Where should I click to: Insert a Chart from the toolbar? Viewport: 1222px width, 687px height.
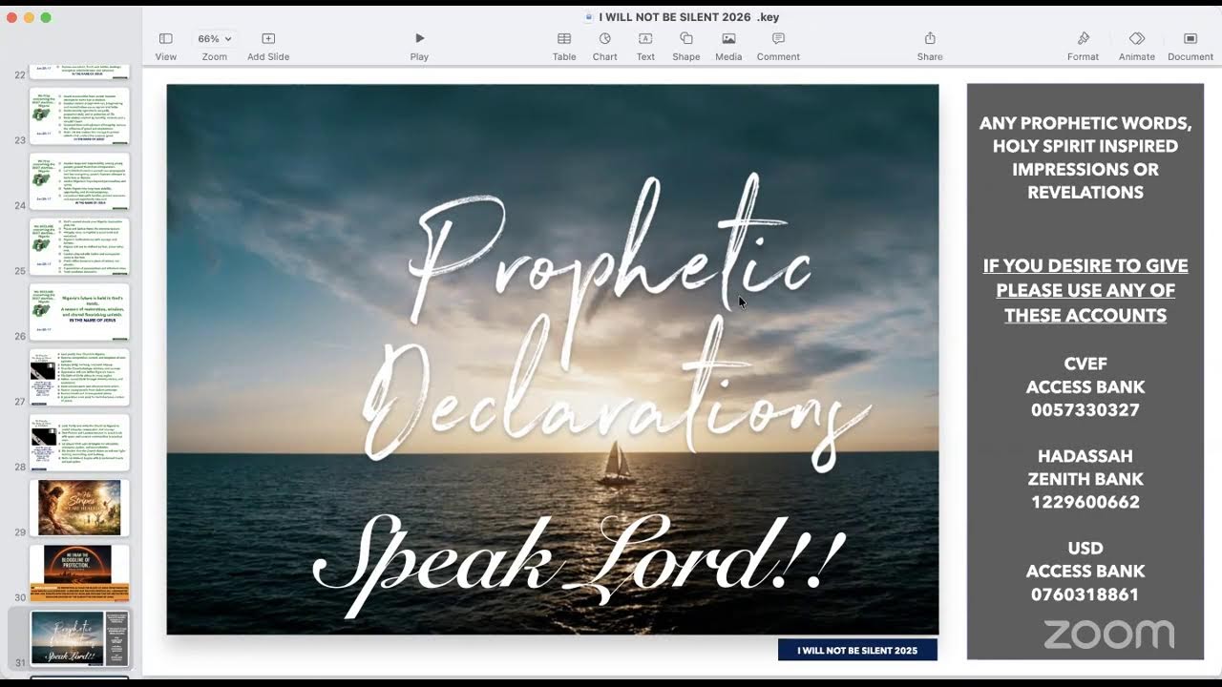(604, 39)
